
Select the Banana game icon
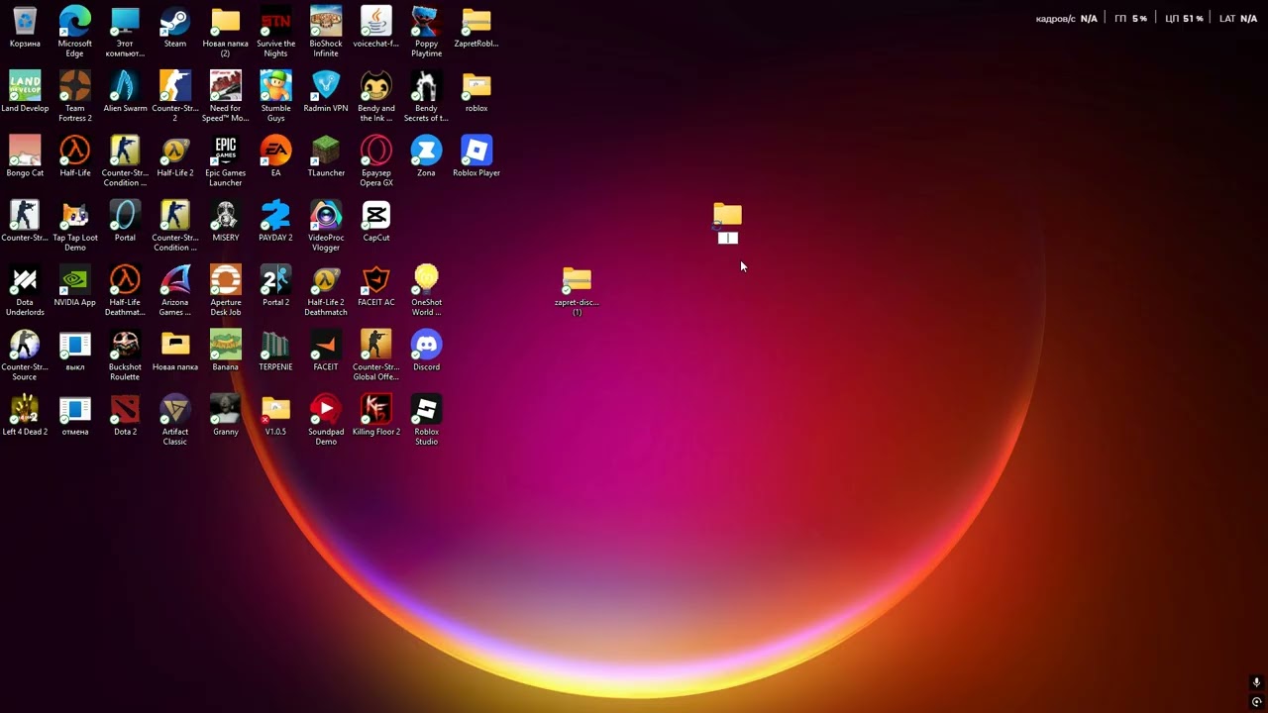pos(226,345)
